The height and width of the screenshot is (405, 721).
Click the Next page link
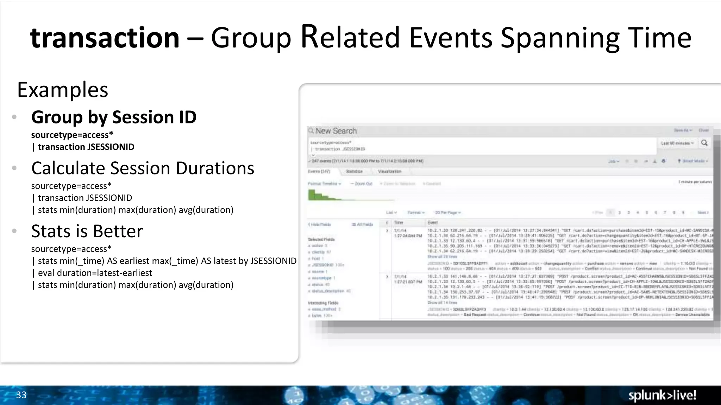(x=703, y=212)
